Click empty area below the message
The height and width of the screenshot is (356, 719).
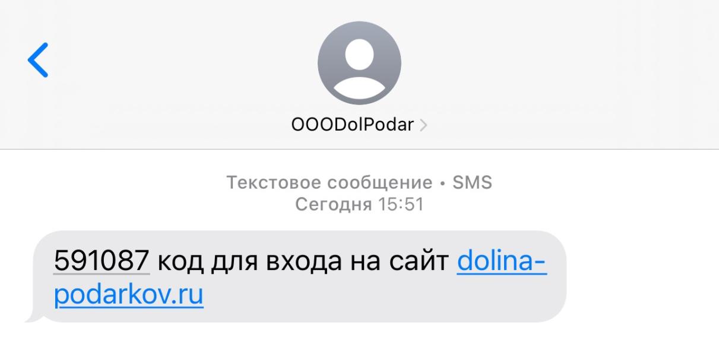(x=359, y=341)
